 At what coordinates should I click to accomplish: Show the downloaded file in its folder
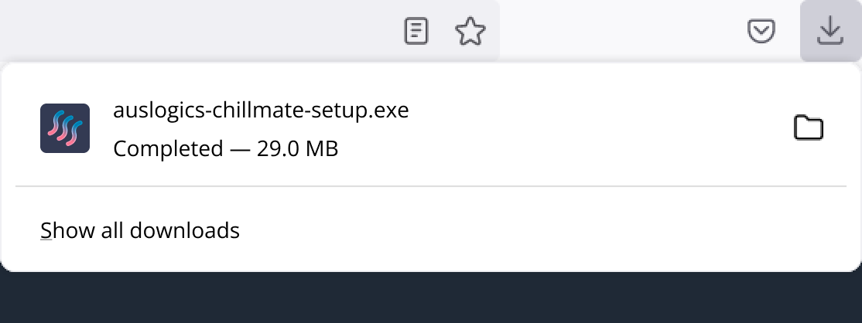pyautogui.click(x=809, y=128)
